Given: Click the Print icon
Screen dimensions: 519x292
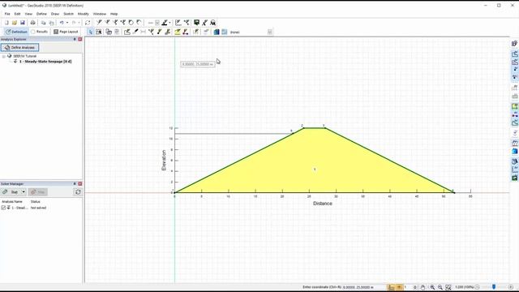Looking at the screenshot, I should coord(32,23).
